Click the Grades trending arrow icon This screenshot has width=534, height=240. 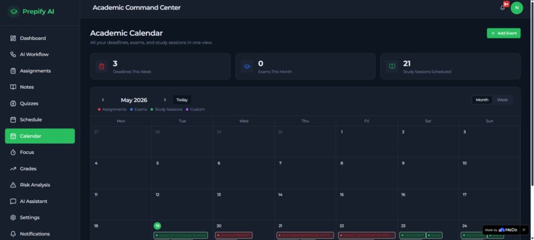(x=13, y=169)
